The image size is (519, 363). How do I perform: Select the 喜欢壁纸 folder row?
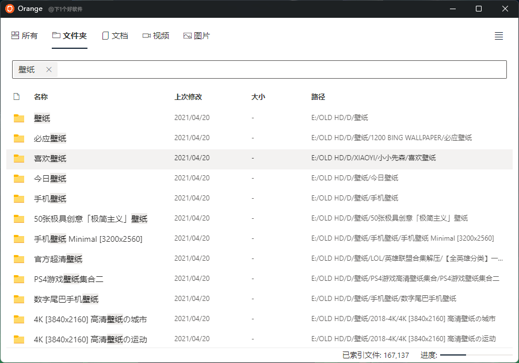pos(50,159)
